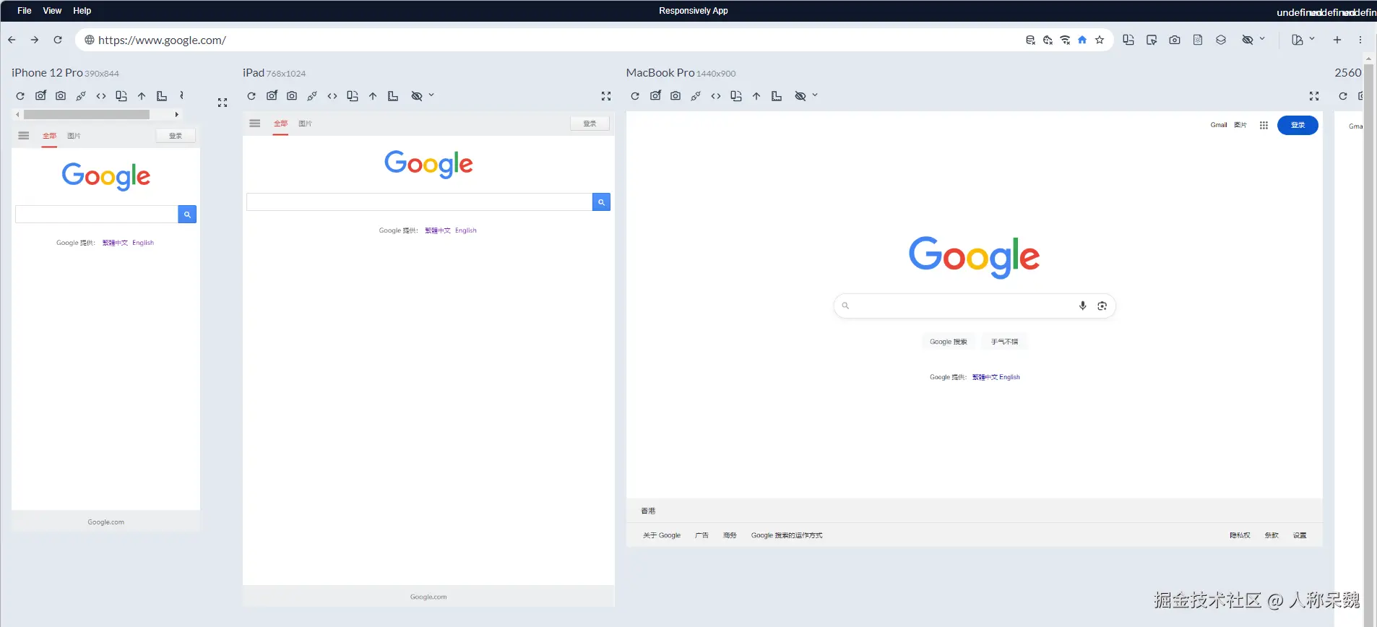
Task: Open the Help menu
Action: coord(82,11)
